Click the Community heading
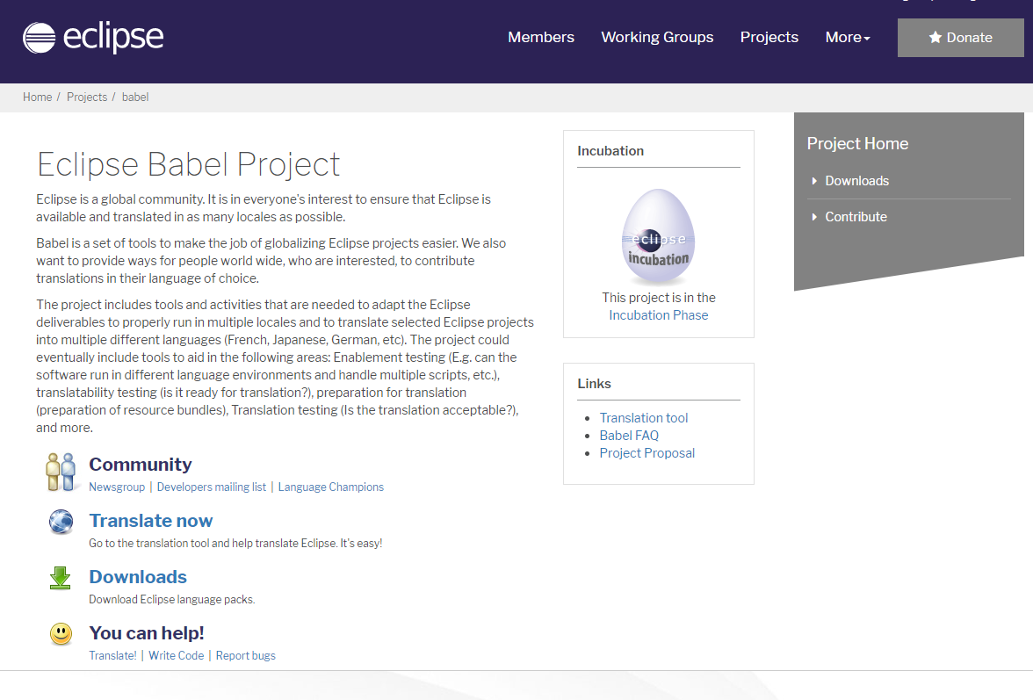This screenshot has height=700, width=1033. (141, 465)
